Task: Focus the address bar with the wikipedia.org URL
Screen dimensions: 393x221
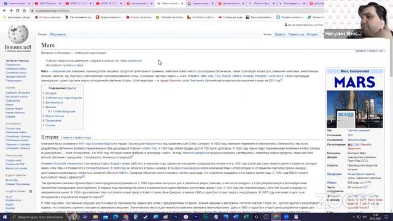Action: 176,11
